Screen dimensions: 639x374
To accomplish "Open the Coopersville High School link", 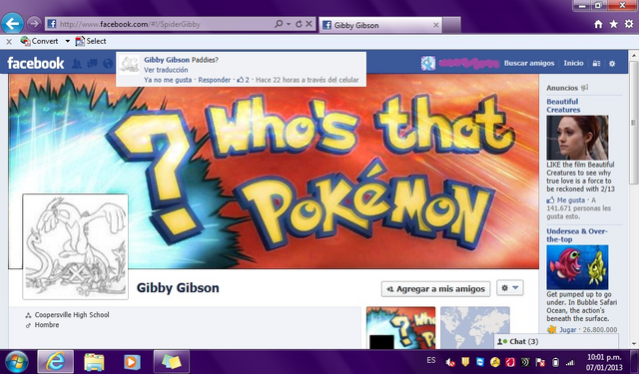I will (72, 315).
